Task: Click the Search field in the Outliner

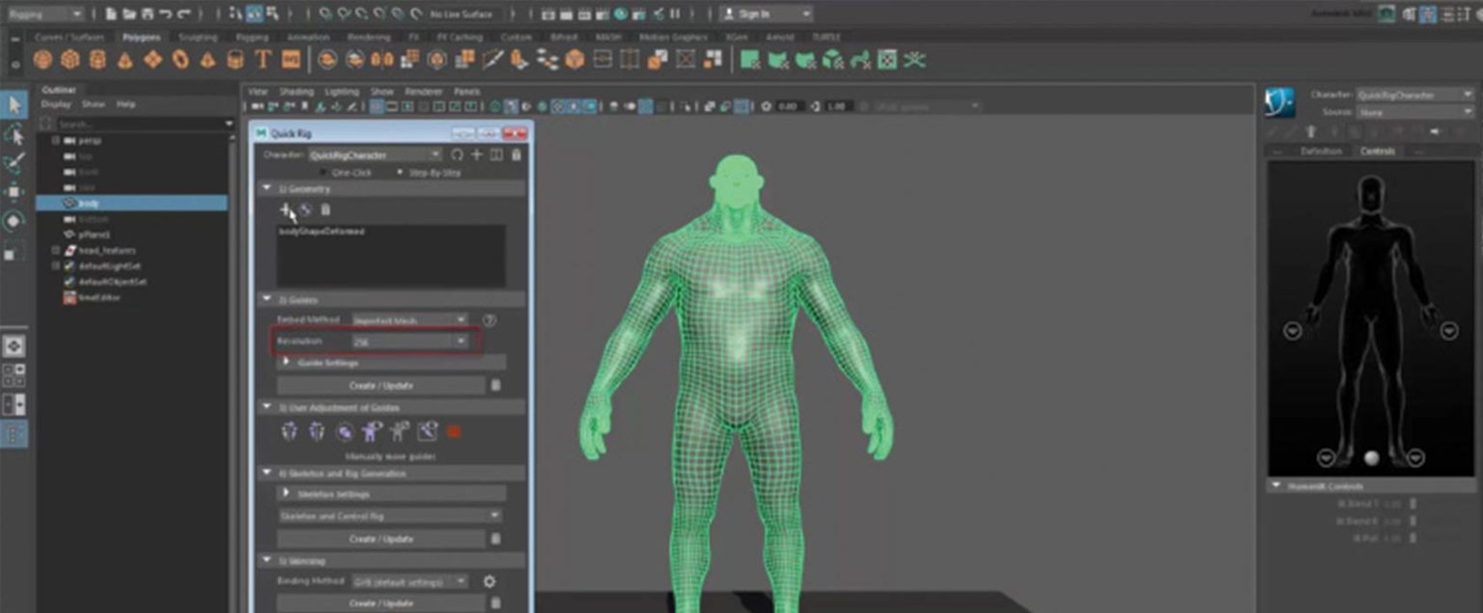Action: coord(140,124)
